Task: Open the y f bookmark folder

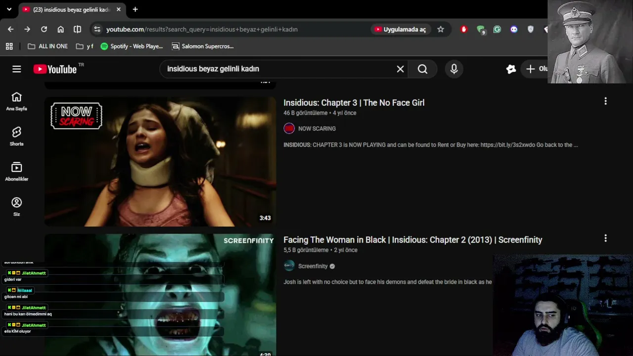Action: (x=85, y=46)
